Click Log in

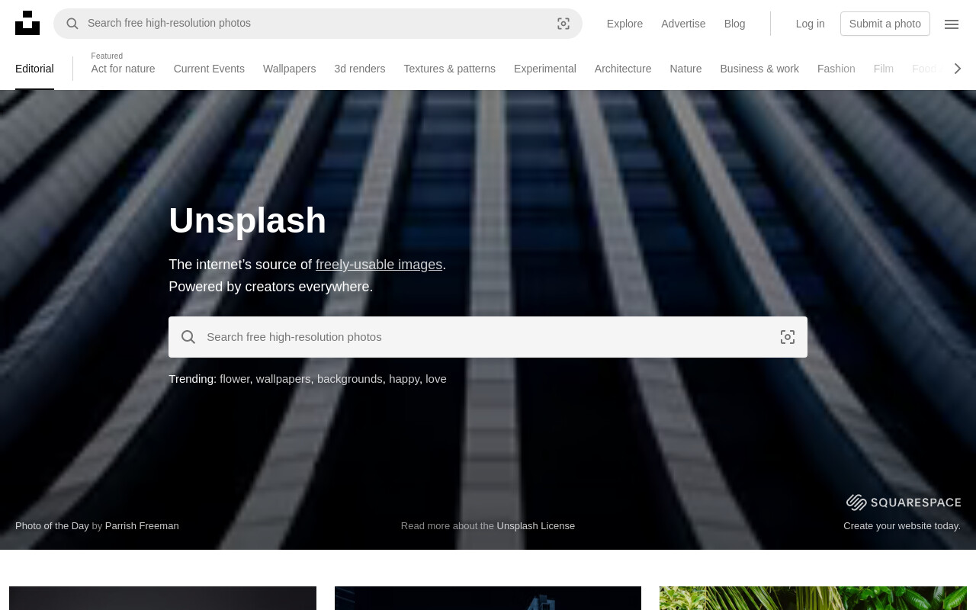[x=810, y=24]
